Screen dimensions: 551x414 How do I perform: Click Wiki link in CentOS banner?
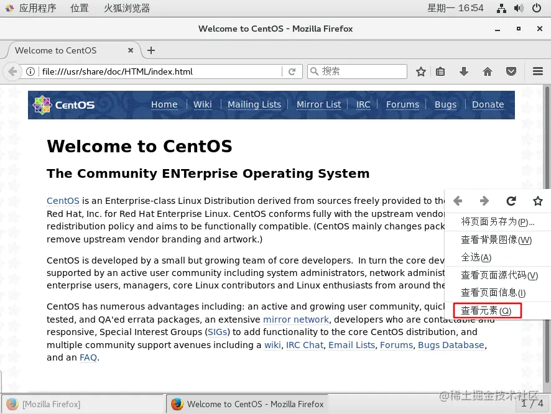(202, 104)
